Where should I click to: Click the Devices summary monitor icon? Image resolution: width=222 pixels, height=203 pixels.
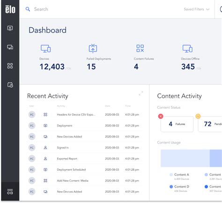[x=46, y=49]
